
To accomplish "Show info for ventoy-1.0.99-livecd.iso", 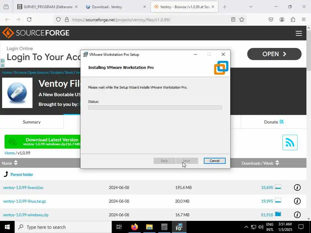I will point(297,187).
